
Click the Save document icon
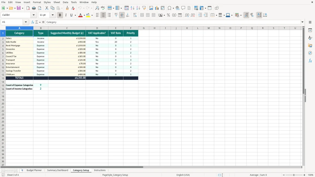[x=19, y=8]
